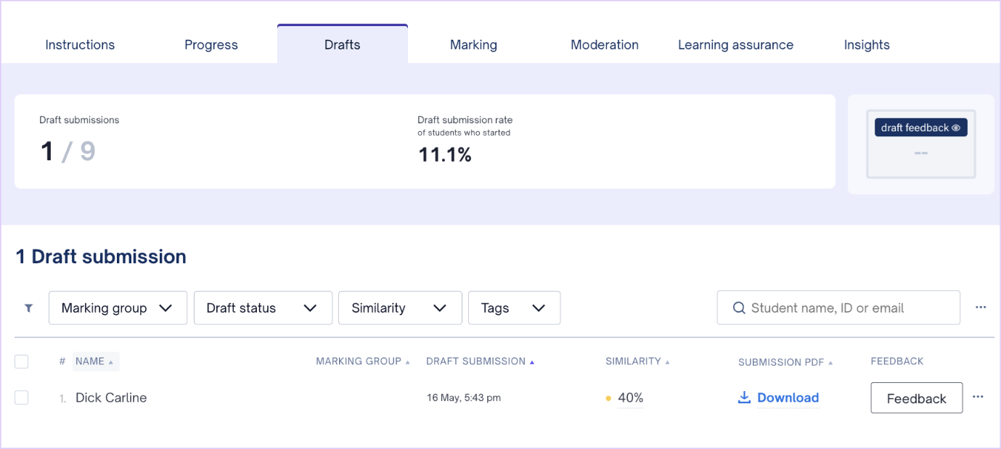
Task: Click the filter funnel icon
Action: pos(28,308)
